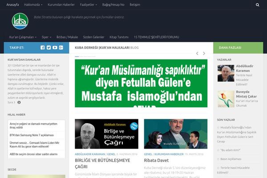The image size is (267, 178).
Task: Click the Sura 3 reference
Action: [x=11, y=102]
